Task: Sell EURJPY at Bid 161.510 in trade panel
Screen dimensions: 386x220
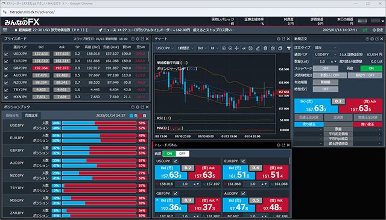Action: click(238, 172)
